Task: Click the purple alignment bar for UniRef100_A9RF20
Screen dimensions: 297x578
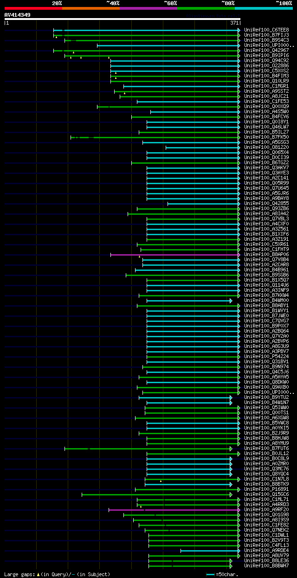Action: tap(174, 509)
